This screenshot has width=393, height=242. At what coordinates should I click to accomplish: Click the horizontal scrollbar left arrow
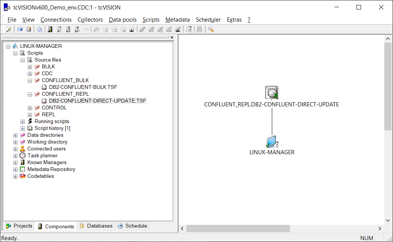182,228
